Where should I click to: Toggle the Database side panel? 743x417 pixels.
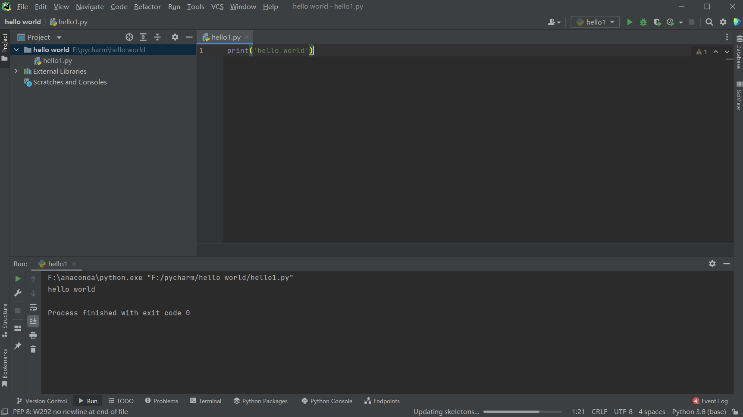pyautogui.click(x=739, y=52)
